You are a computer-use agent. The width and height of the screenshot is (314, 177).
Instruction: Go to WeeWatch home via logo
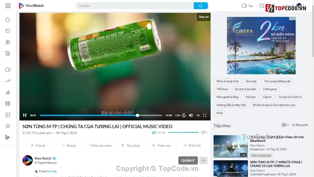point(31,6)
